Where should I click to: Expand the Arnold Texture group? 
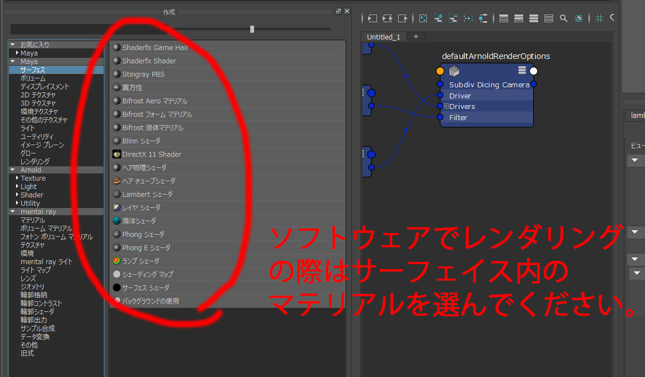tap(17, 178)
